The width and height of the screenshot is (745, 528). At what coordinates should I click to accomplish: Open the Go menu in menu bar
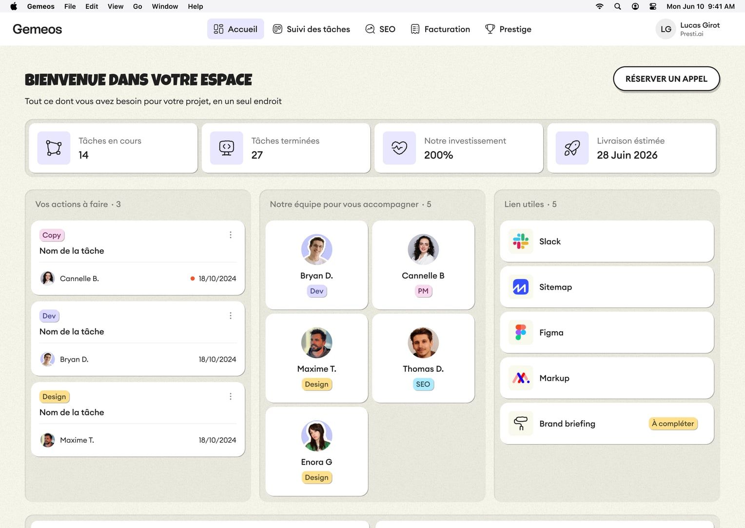[137, 6]
